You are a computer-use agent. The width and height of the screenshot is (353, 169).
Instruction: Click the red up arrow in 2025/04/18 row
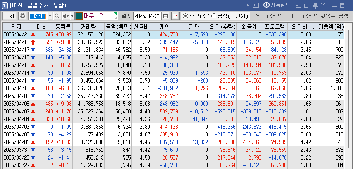(x=33, y=42)
